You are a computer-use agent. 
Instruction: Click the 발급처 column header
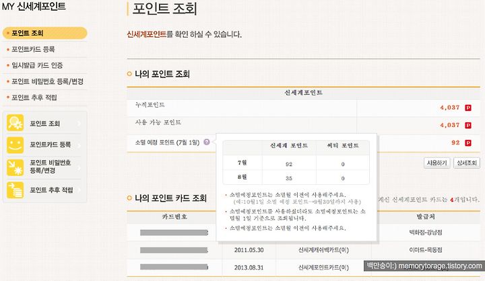[x=426, y=216]
